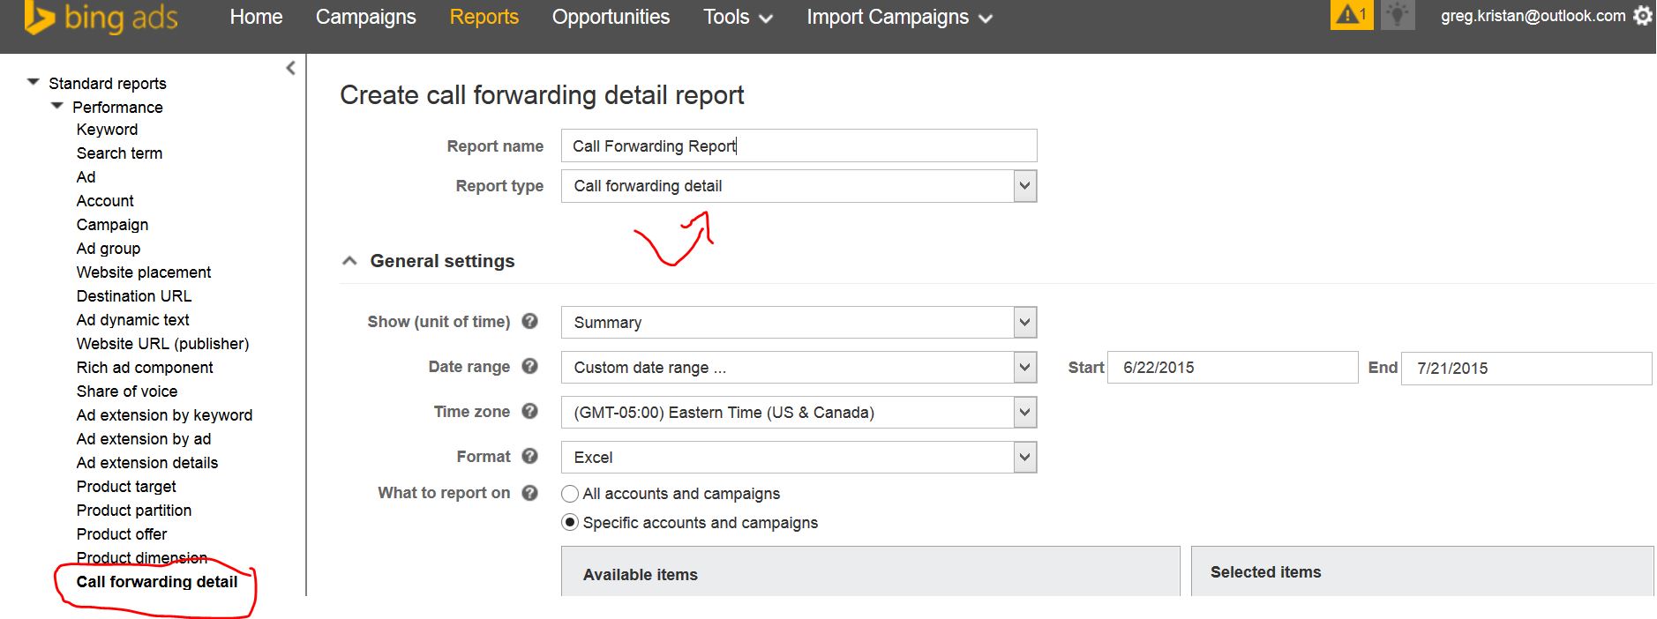1657x619 pixels.
Task: Click the Report name input field
Action: (799, 145)
